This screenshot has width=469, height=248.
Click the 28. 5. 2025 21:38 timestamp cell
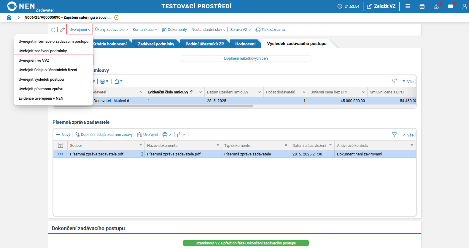pyautogui.click(x=312, y=154)
